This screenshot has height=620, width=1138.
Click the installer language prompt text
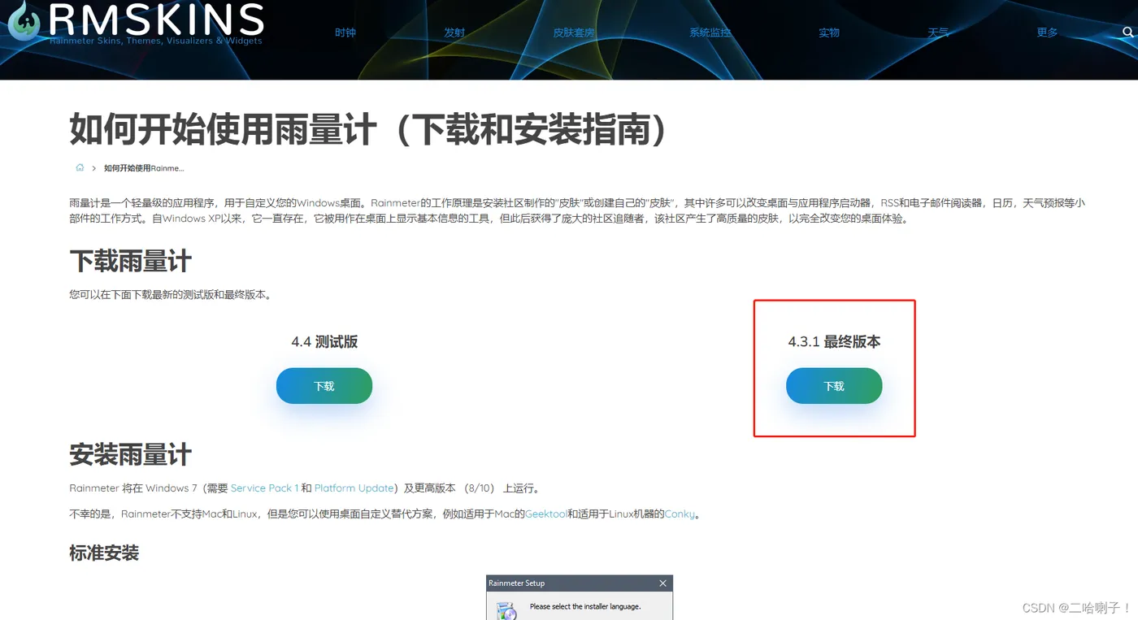585,606
